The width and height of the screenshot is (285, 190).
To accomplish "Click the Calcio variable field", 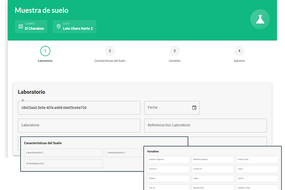I will click(257, 169).
